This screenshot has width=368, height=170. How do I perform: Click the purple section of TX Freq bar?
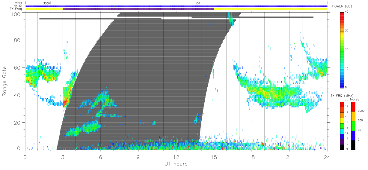(138, 9)
